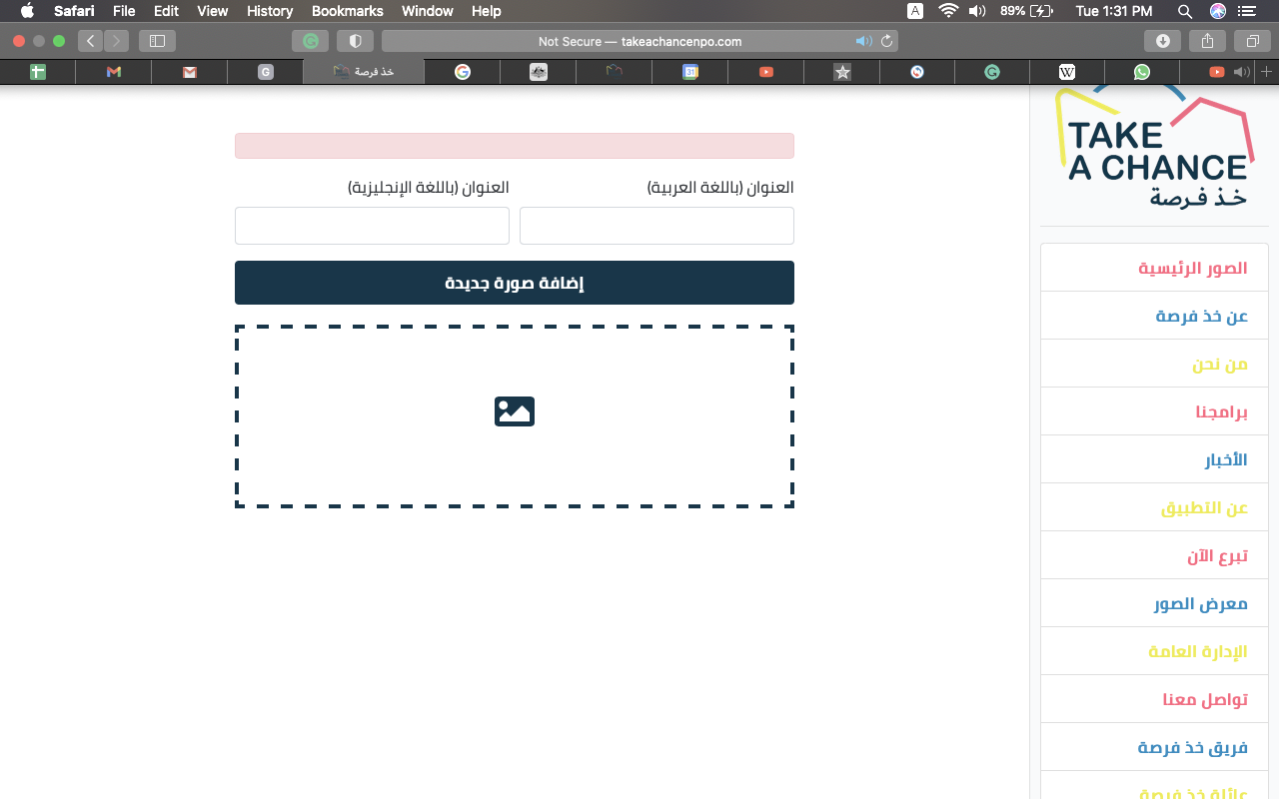The image size is (1279, 799).
Task: Click the image placeholder icon in upload area
Action: click(x=515, y=411)
